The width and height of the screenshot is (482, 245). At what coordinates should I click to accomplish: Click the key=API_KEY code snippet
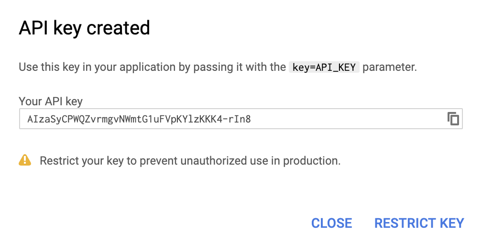(x=324, y=67)
